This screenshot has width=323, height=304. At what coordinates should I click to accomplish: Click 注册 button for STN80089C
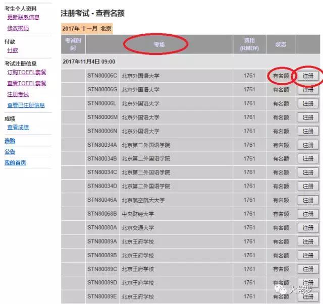308,269
